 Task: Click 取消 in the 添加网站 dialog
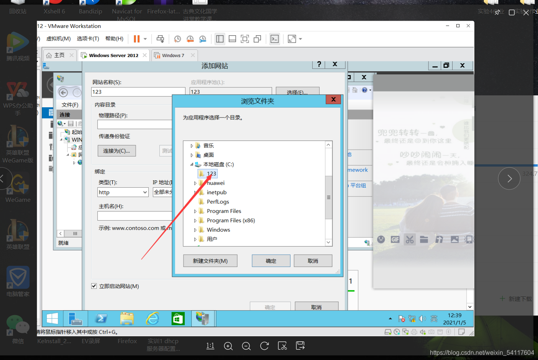pyautogui.click(x=316, y=307)
